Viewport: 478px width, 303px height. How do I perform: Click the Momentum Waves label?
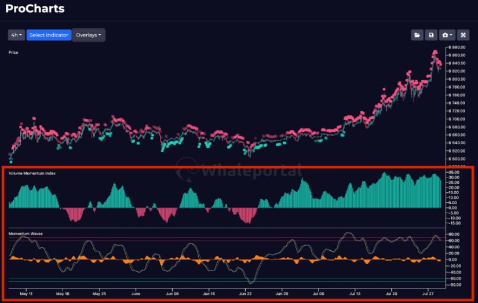pyautogui.click(x=25, y=234)
